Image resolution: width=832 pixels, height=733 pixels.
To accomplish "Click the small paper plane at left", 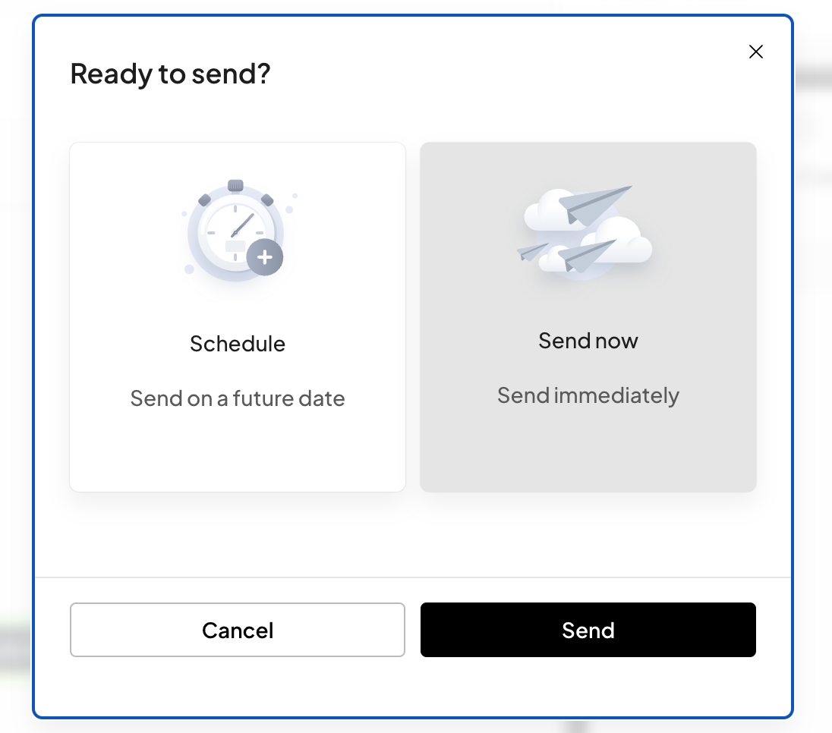I will (532, 251).
